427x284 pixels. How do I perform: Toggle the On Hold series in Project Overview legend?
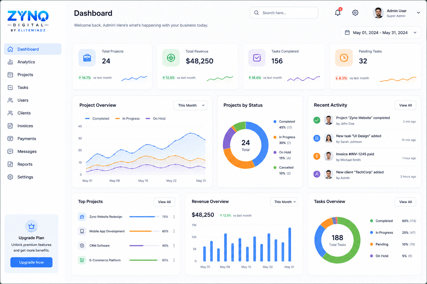(x=155, y=118)
